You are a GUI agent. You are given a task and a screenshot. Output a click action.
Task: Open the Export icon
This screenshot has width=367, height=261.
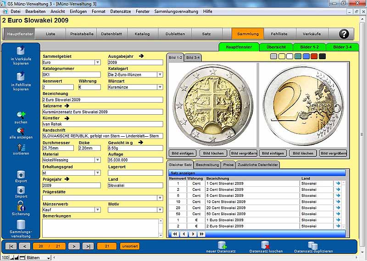(21, 175)
